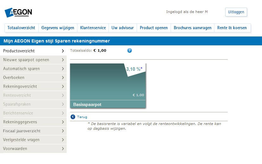The width and height of the screenshot is (262, 164).
Task: Click the chevron on the Overboeken row
Action: [x=63, y=78]
